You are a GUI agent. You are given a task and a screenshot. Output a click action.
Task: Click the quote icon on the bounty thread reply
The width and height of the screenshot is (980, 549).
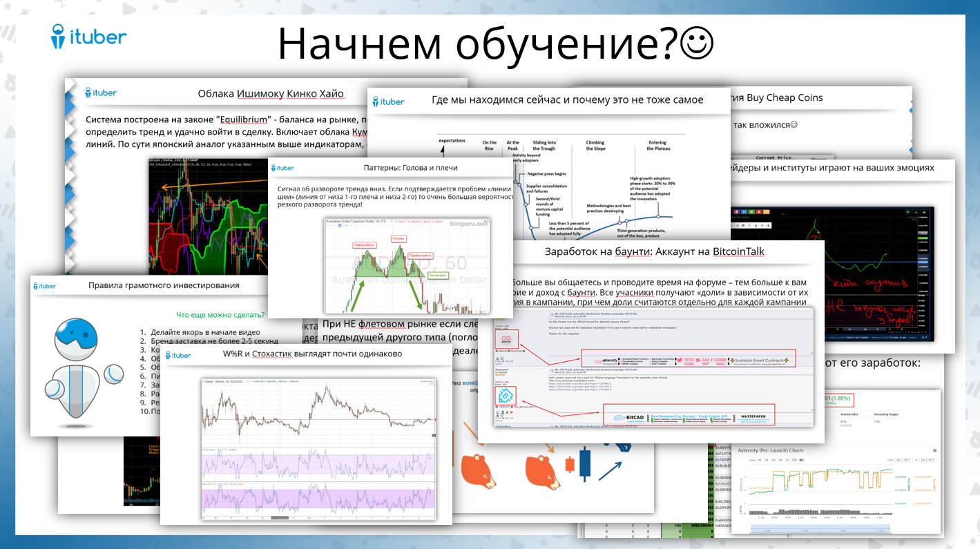point(551,314)
